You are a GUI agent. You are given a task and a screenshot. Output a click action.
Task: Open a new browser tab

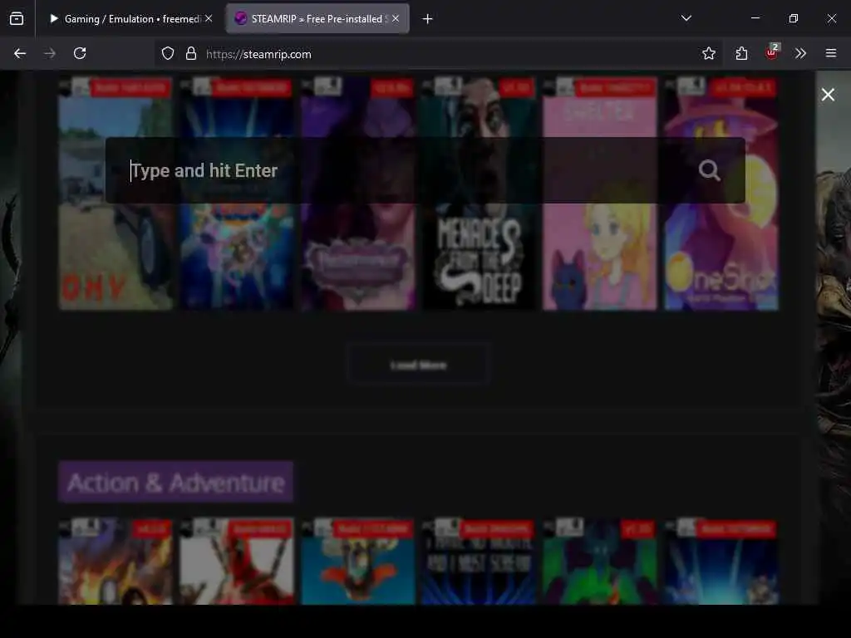click(428, 19)
